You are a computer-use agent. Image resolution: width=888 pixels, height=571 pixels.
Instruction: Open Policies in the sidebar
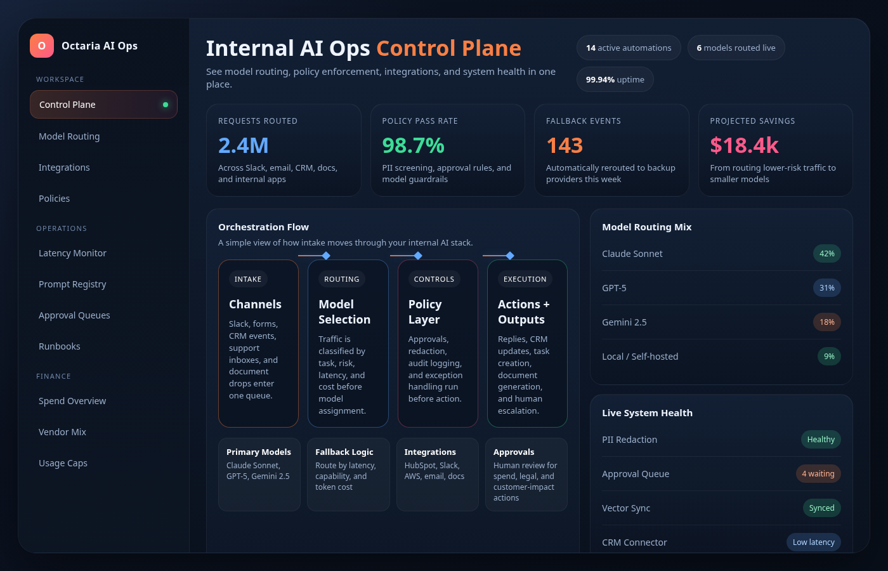(x=54, y=198)
